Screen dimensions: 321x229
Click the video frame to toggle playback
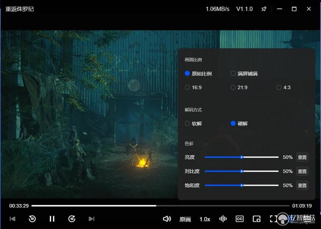(89, 114)
